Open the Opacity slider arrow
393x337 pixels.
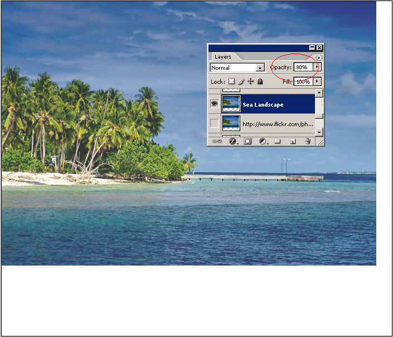pos(318,67)
